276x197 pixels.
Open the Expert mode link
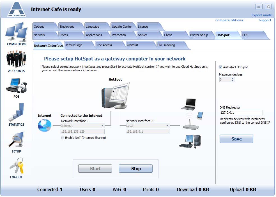coord(262,15)
